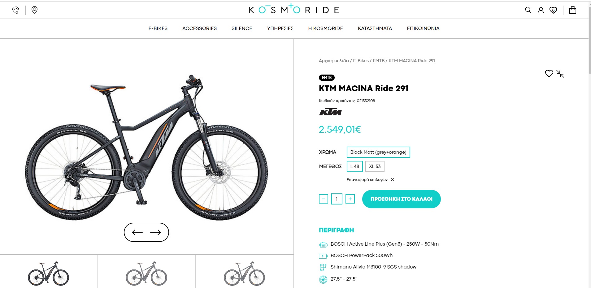The height and width of the screenshot is (288, 591).
Task: Click ΠΡΟΣΘΗΚΗ ΣΤΟ ΚΑΛΑΘΙ button
Action: tap(401, 199)
